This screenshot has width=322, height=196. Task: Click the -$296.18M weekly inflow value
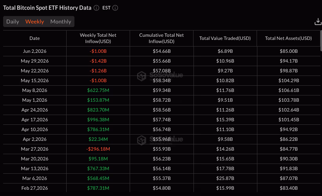[x=98, y=149]
